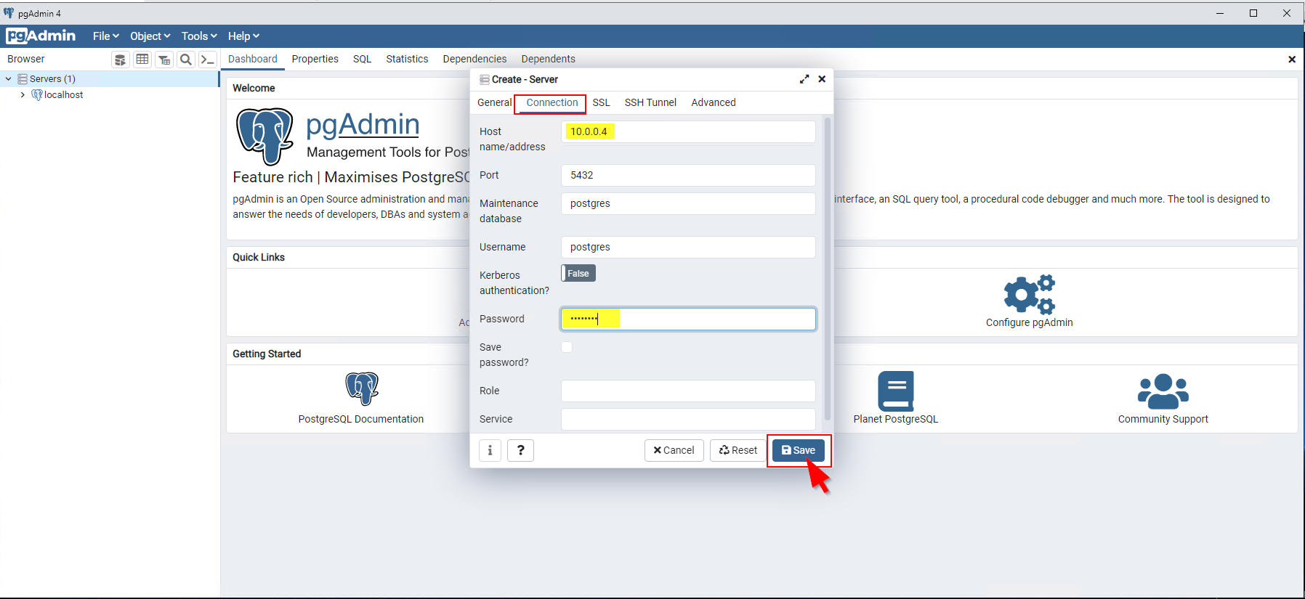Screen dimensions: 1305x599
Task: Click the Reset button
Action: pyautogui.click(x=738, y=450)
